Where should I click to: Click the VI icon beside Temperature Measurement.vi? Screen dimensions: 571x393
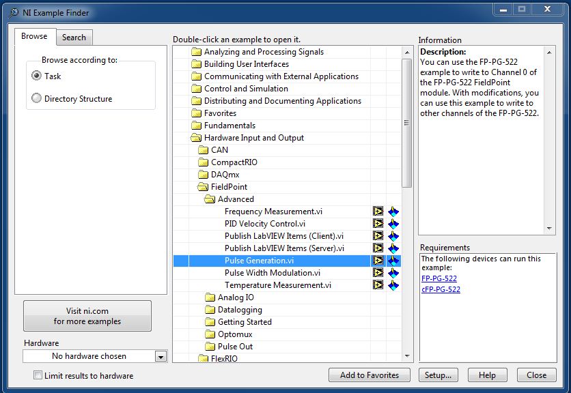tap(378, 285)
